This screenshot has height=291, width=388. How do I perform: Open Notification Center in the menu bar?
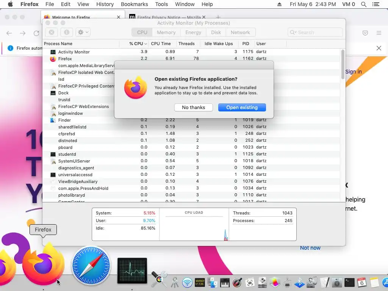tap(376, 4)
